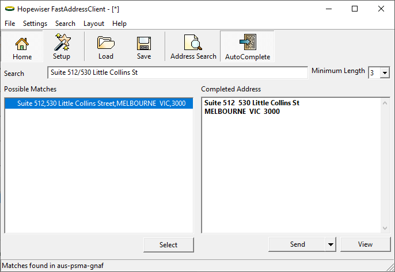Click into the Search address field
The image size is (395, 272).
[x=177, y=72]
